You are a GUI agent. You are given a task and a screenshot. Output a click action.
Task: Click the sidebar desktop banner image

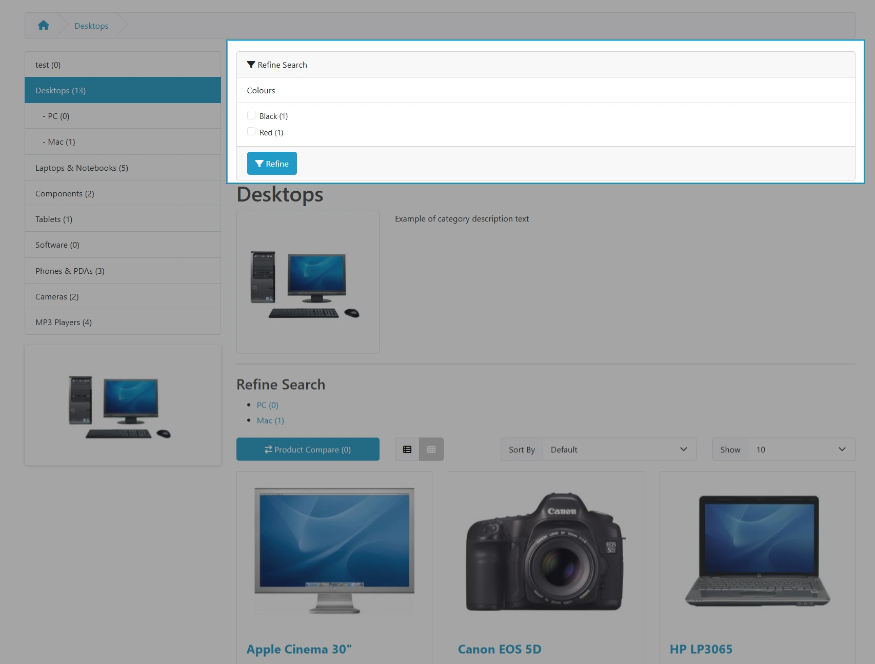(123, 405)
